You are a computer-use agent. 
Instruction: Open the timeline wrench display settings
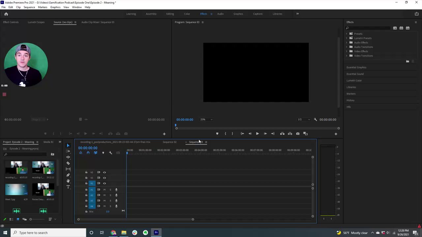(x=110, y=153)
